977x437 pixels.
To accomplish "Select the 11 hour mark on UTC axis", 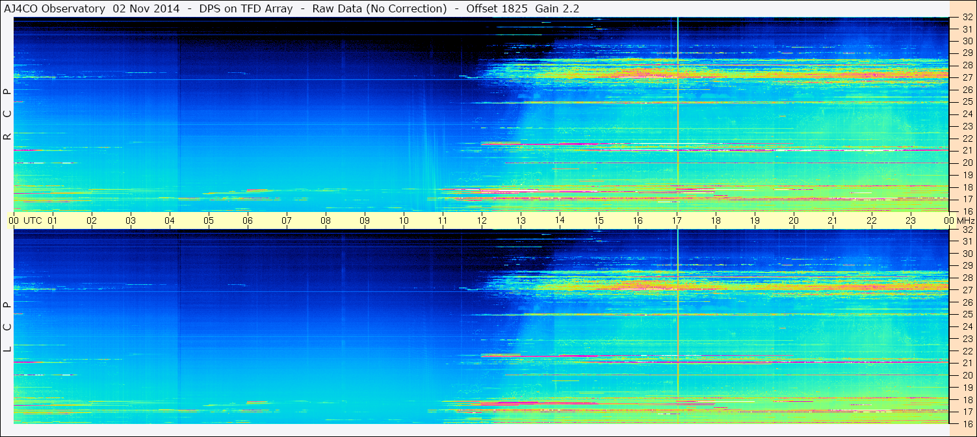I will [x=443, y=220].
